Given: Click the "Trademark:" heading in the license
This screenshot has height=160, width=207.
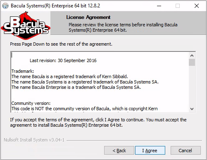Looking at the screenshot, I should [x=23, y=71].
